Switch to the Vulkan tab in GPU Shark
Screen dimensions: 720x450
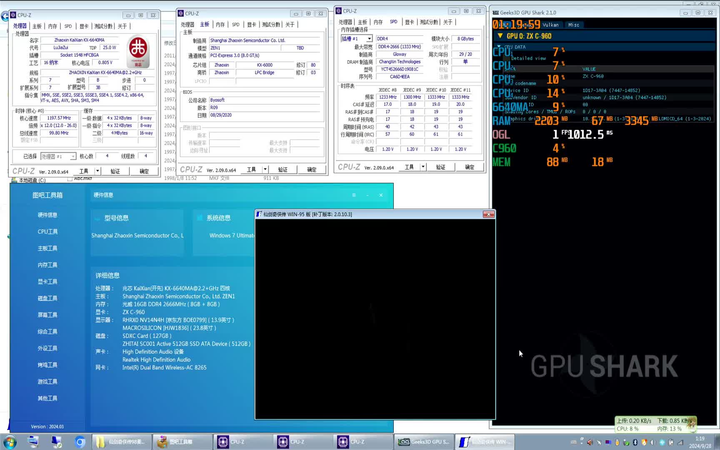point(550,25)
